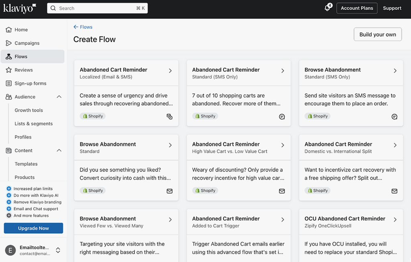Click the SMS icon on Browse Abandonment SMS card

[x=394, y=117]
